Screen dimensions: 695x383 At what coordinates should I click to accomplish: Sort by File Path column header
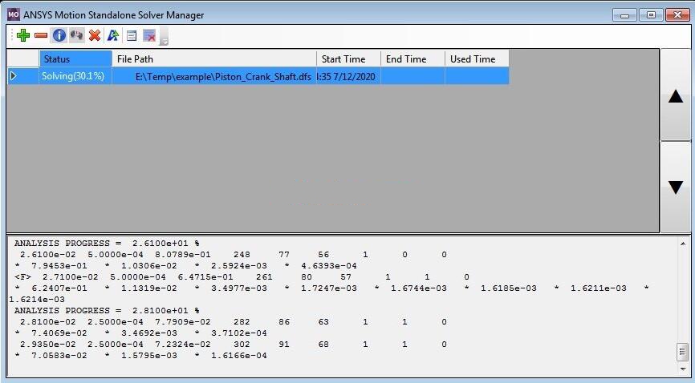[214, 59]
